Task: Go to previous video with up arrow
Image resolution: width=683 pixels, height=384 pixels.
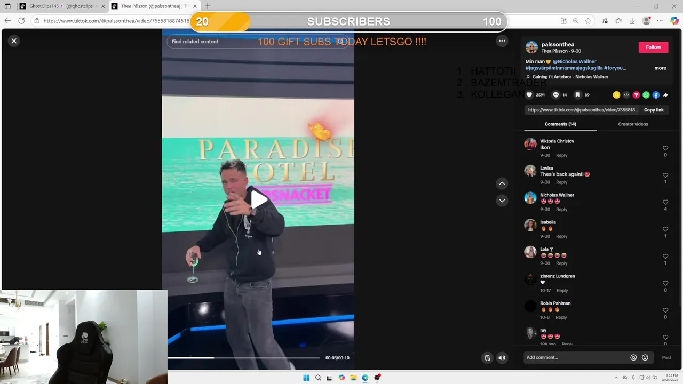Action: tap(502, 183)
